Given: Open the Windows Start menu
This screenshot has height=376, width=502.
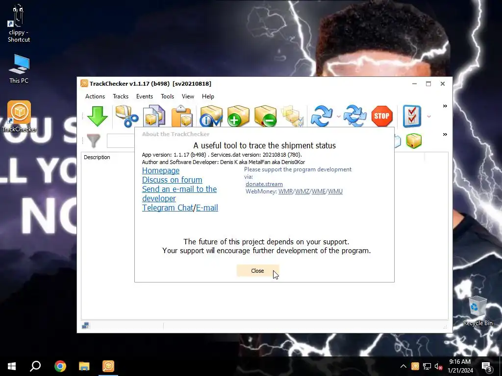Looking at the screenshot, I should click(12, 366).
